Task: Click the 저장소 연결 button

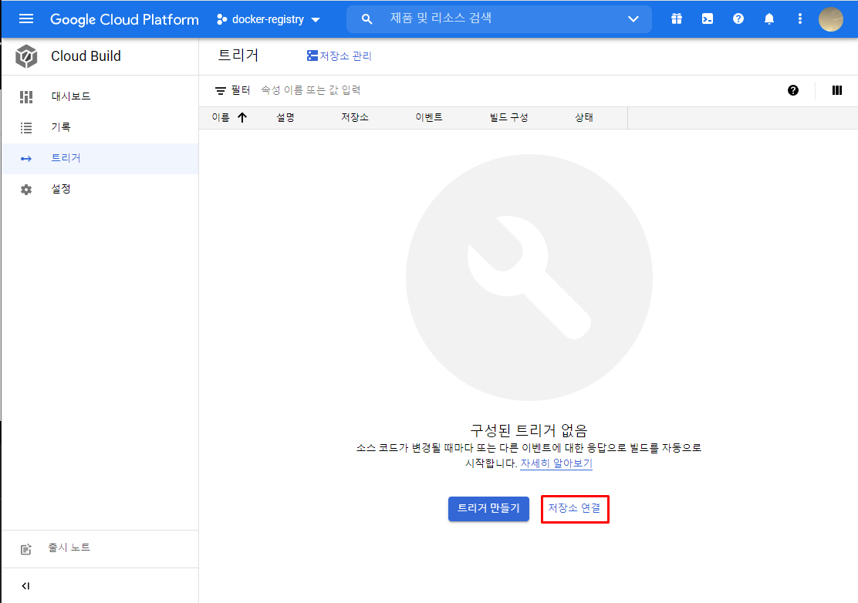Action: 575,508
